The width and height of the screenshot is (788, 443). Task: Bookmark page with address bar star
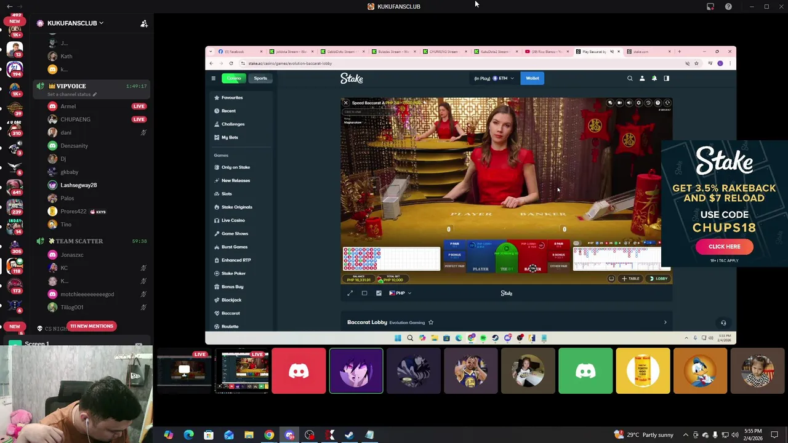pyautogui.click(x=696, y=63)
